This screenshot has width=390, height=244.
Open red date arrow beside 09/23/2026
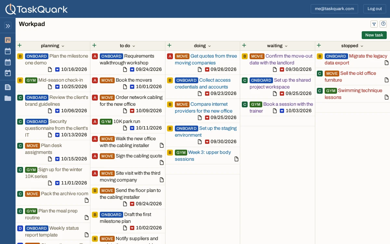point(207,94)
